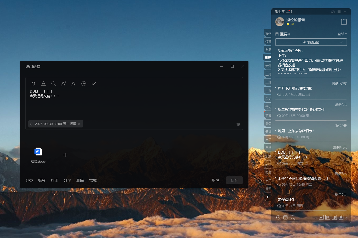The width and height of the screenshot is (358, 238).
Task: Click the user avatar 逆位的愚者
Action: click(280, 22)
